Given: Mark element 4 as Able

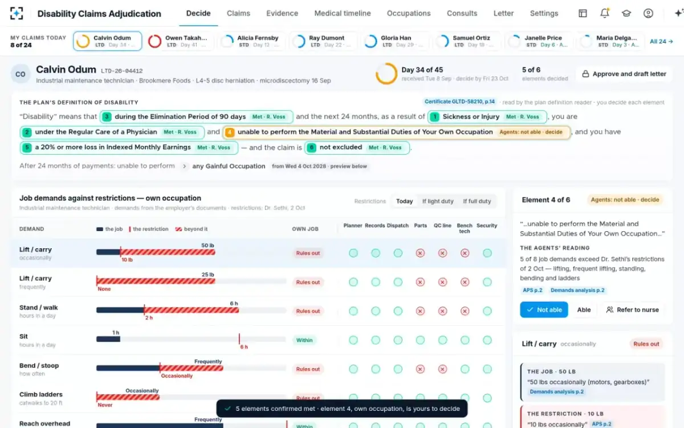Looking at the screenshot, I should [x=584, y=310].
